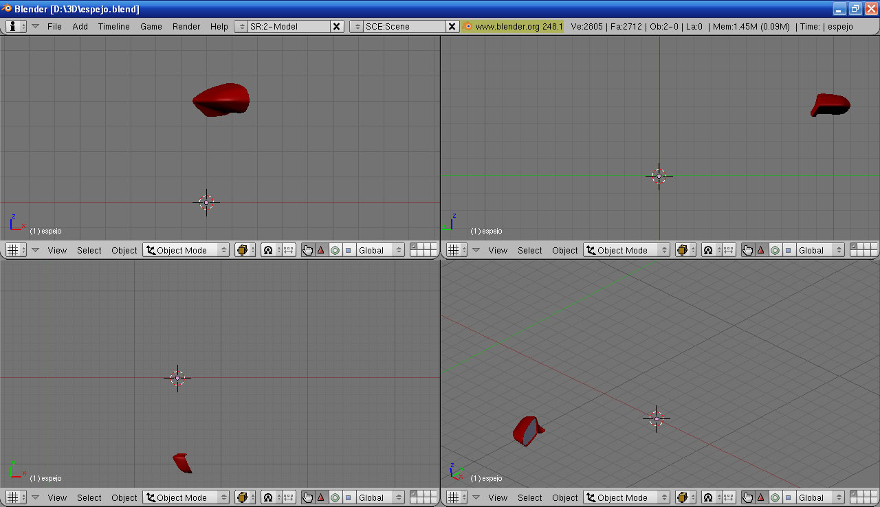Screen dimensions: 880x507
Task: Open Object Mode dropdown in bottom-right viewport
Action: point(627,497)
